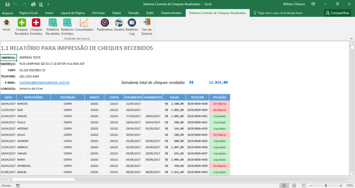Open the Inserir tab
355x188 pixels.
point(49,13)
